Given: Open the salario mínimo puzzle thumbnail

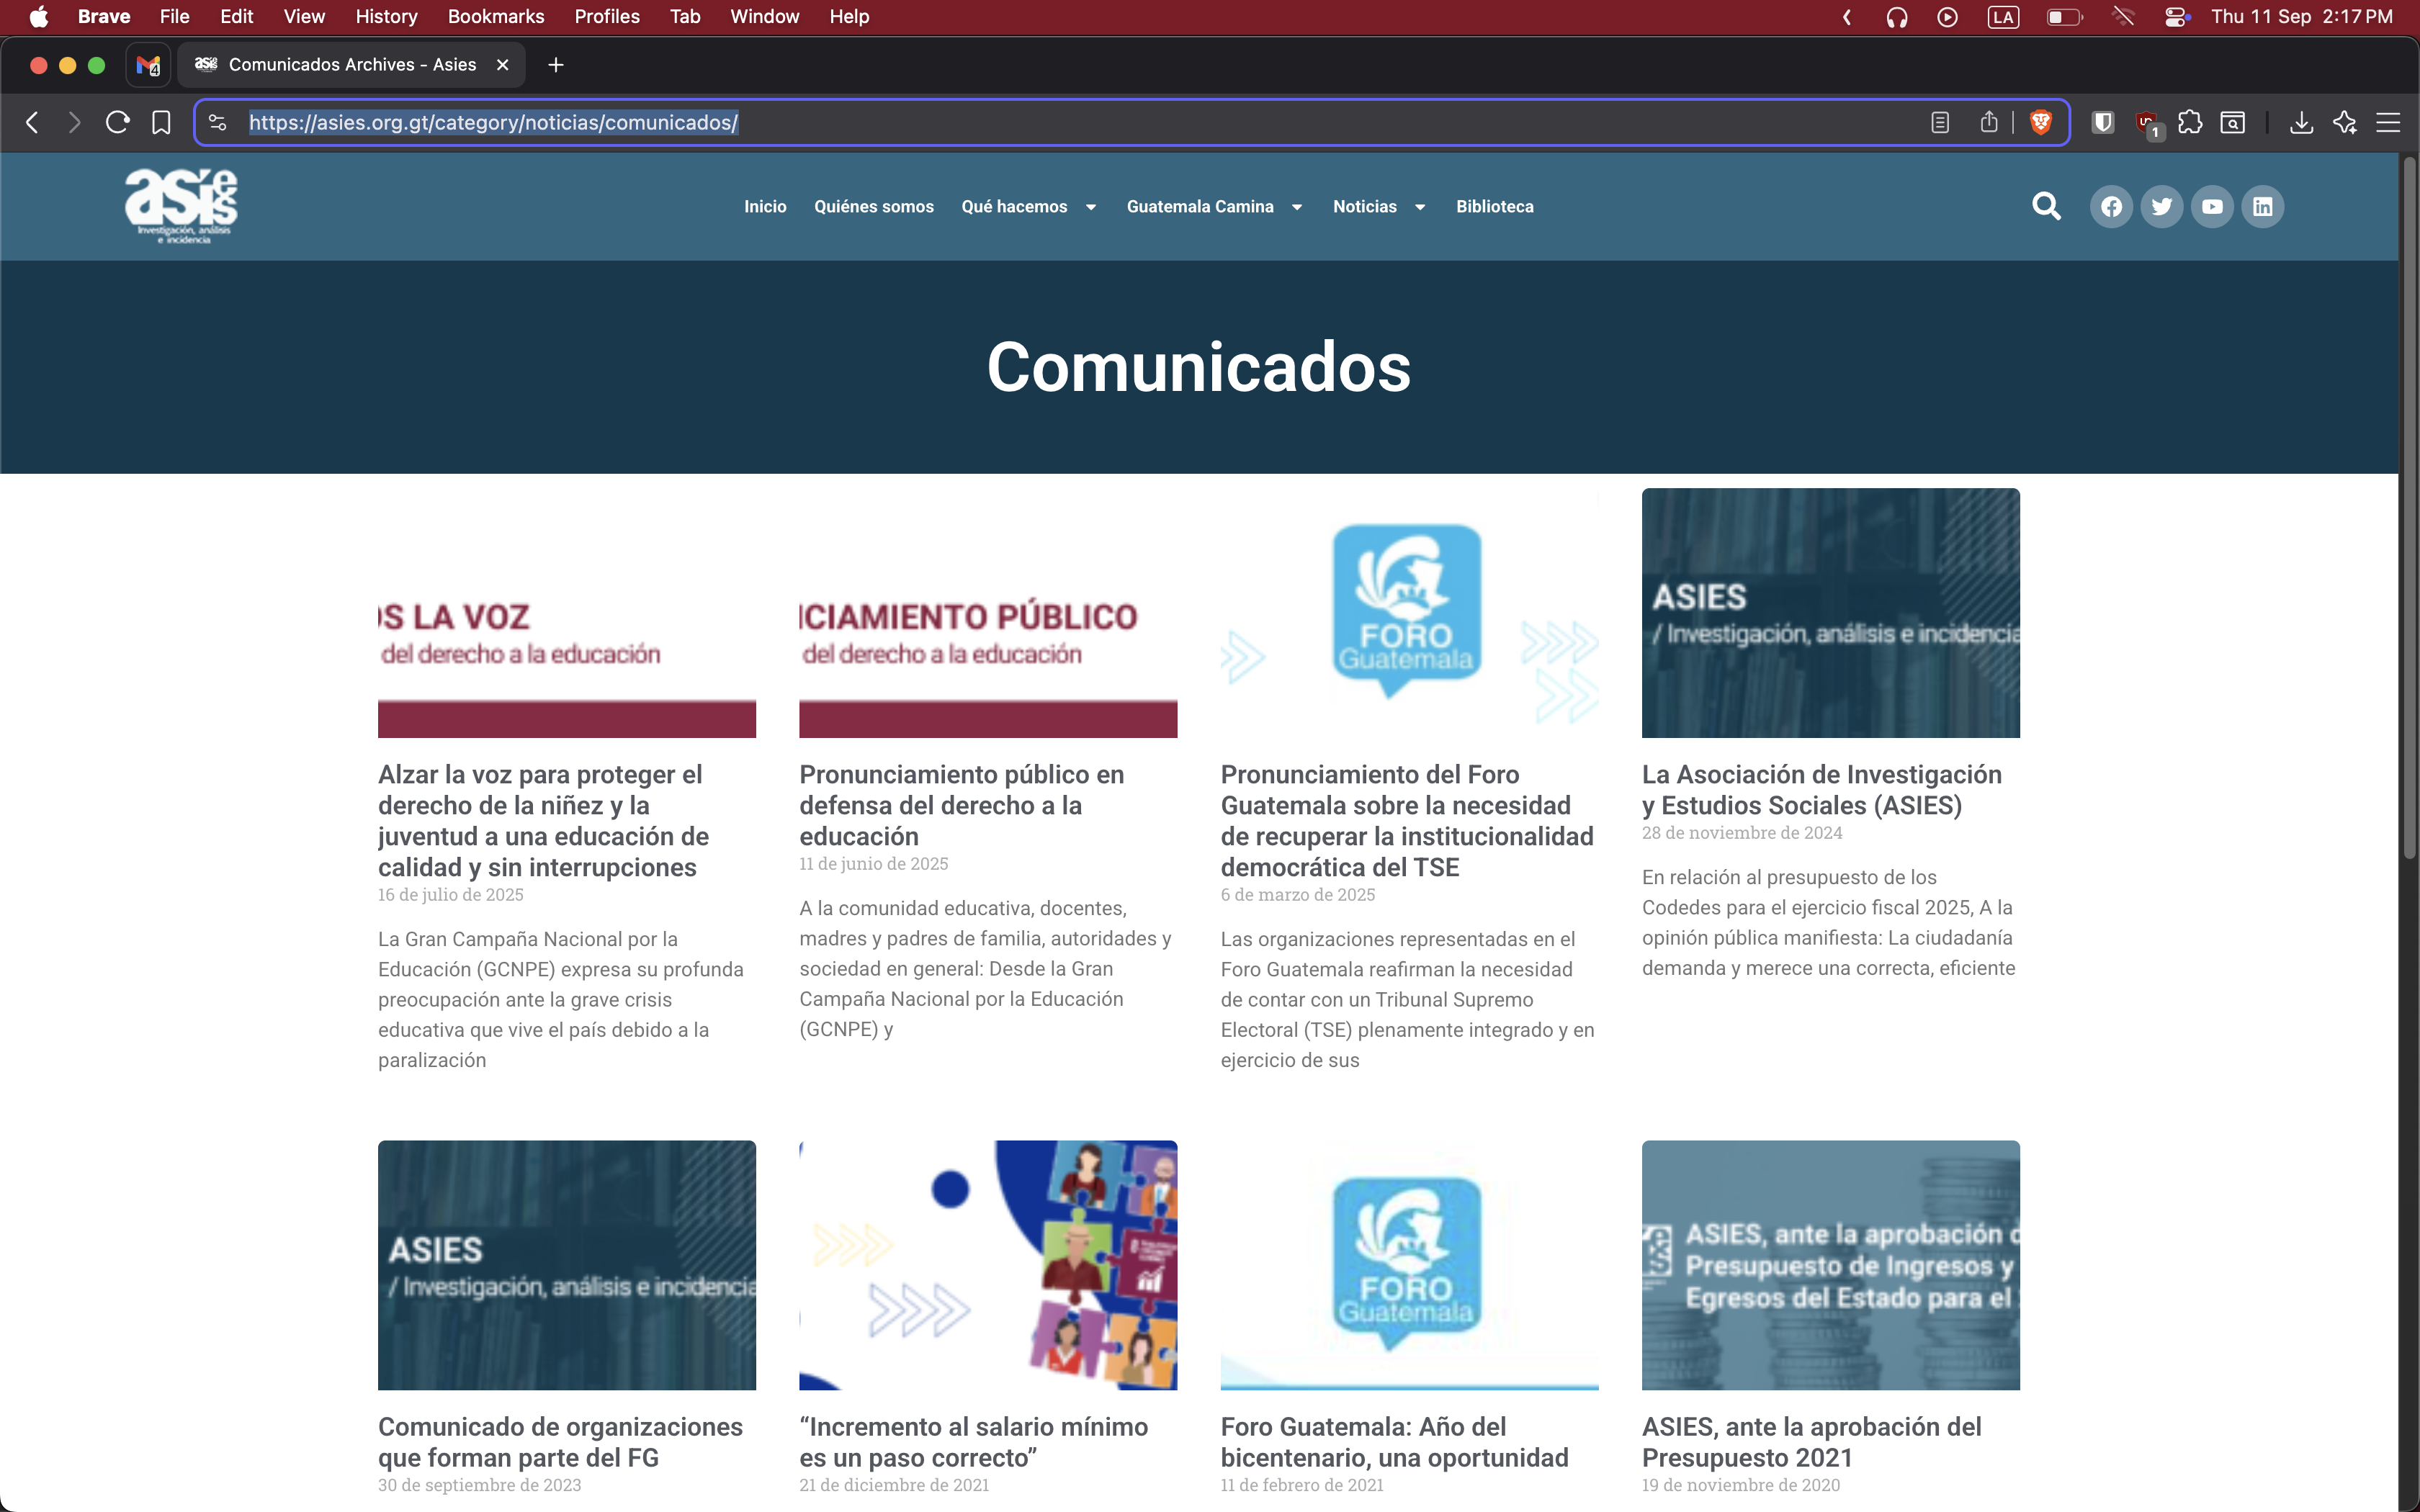Looking at the screenshot, I should (988, 1264).
